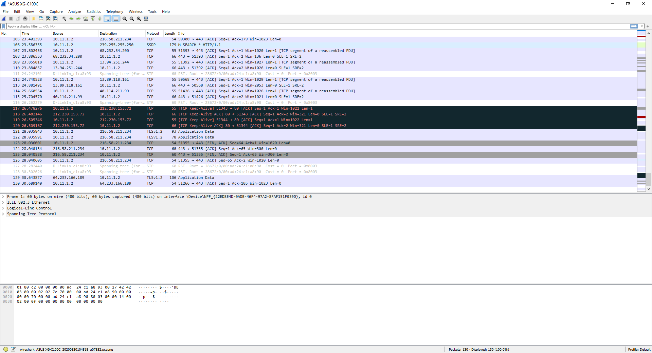This screenshot has width=652, height=353.
Task: Sort by Destination column header
Action: (122, 34)
